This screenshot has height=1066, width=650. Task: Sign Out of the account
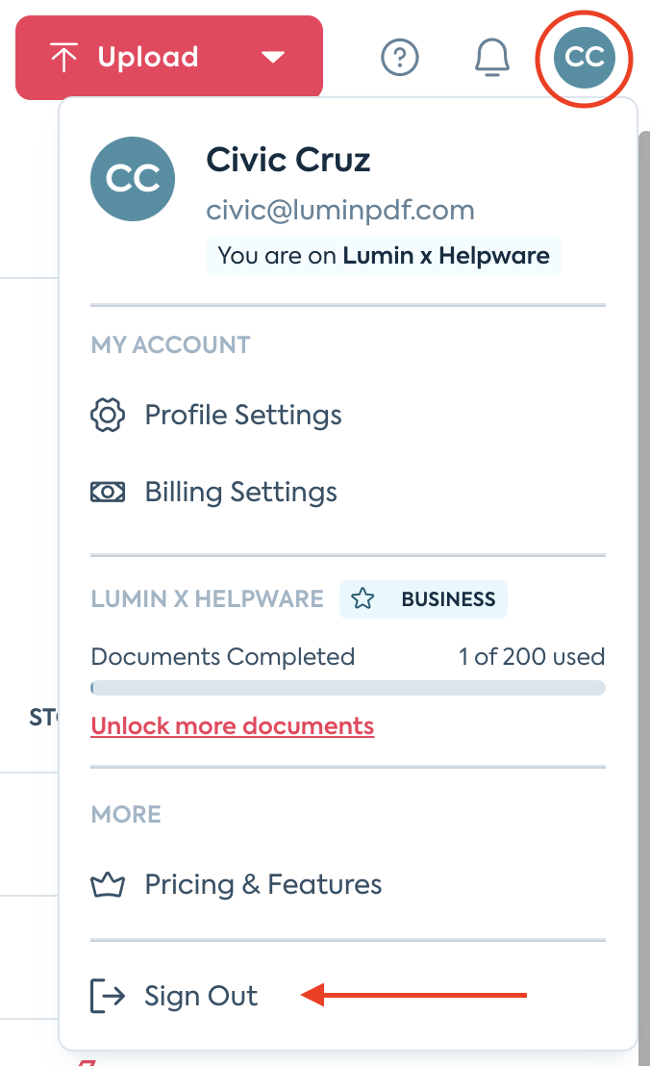tap(200, 996)
